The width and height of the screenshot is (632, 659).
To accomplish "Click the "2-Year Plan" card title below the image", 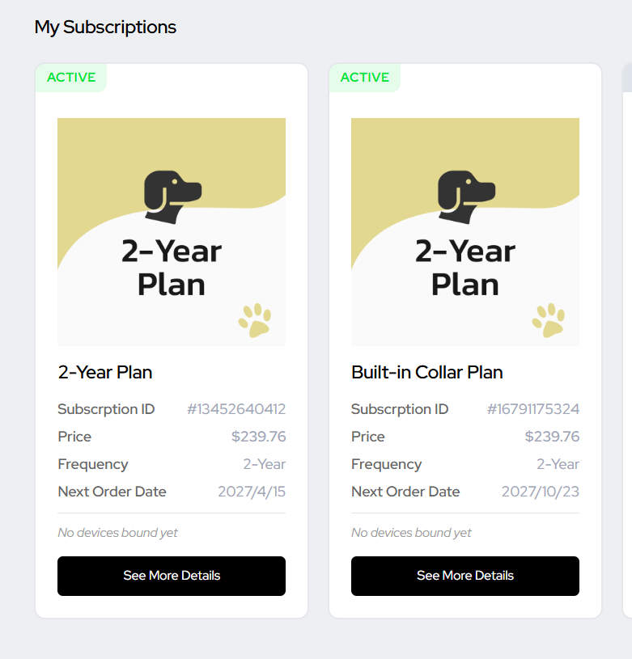I will click(x=105, y=372).
